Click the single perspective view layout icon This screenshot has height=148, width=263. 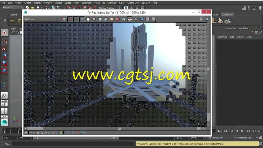pos(4,95)
